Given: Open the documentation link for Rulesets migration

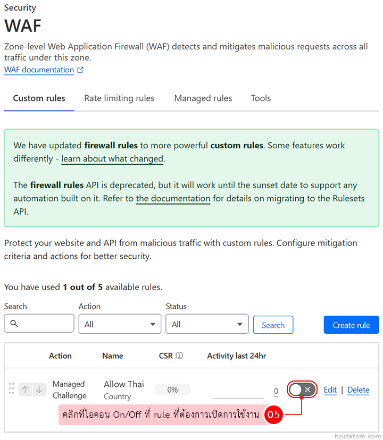Looking at the screenshot, I should click(173, 199).
